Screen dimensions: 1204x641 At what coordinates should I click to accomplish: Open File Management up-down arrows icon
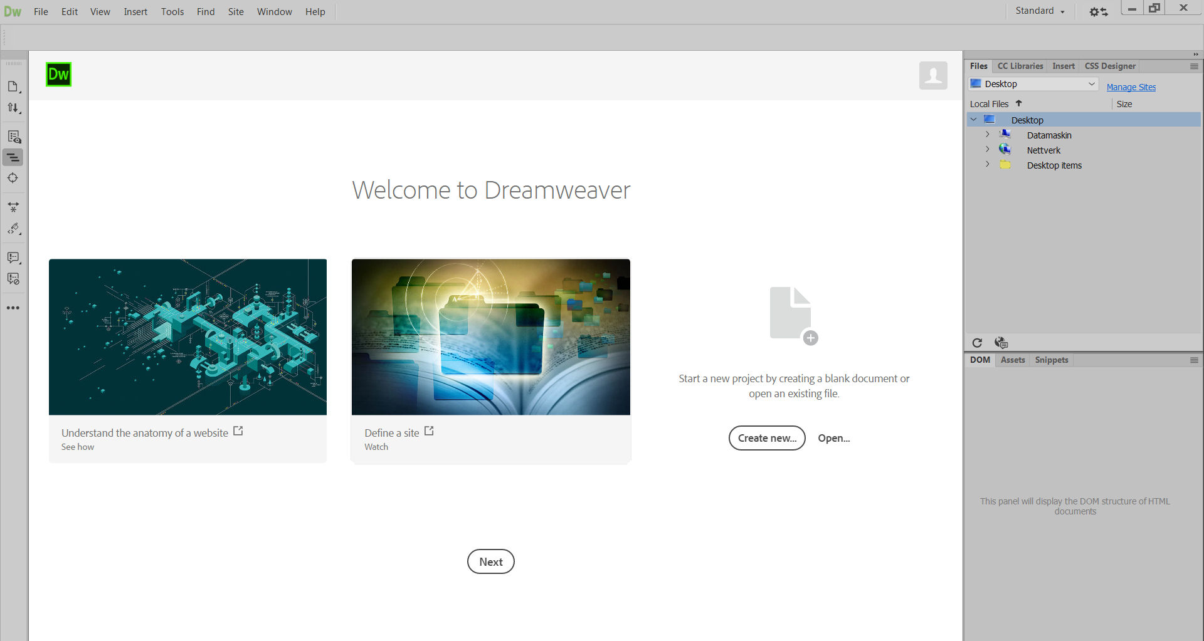point(13,108)
